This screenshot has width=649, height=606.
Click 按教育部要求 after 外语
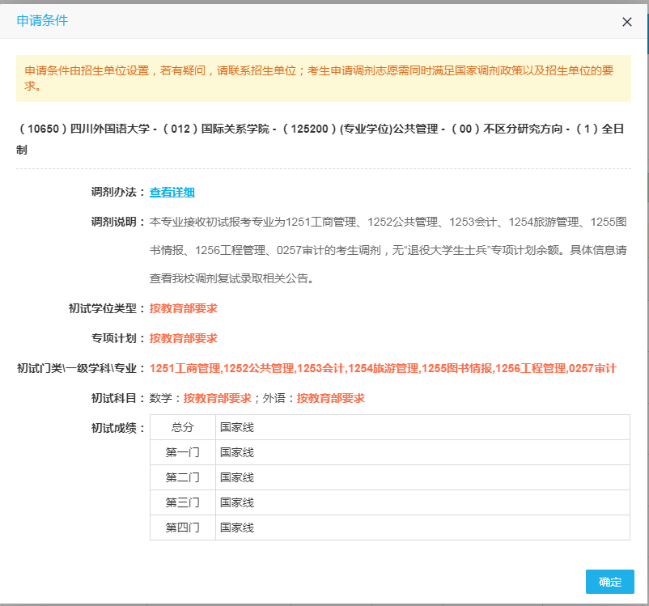click(331, 398)
